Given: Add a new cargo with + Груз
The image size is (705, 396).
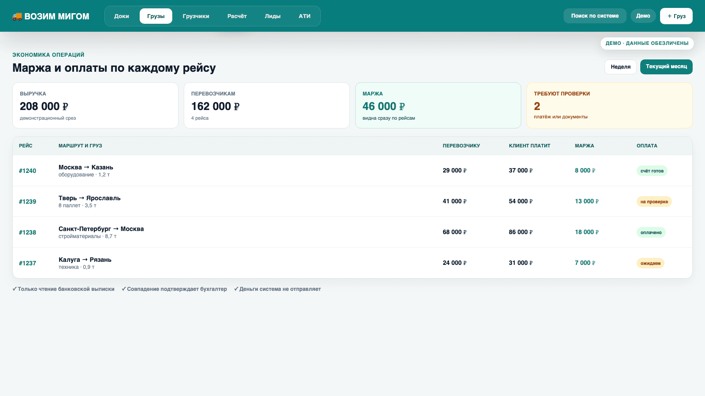Looking at the screenshot, I should click(x=676, y=16).
